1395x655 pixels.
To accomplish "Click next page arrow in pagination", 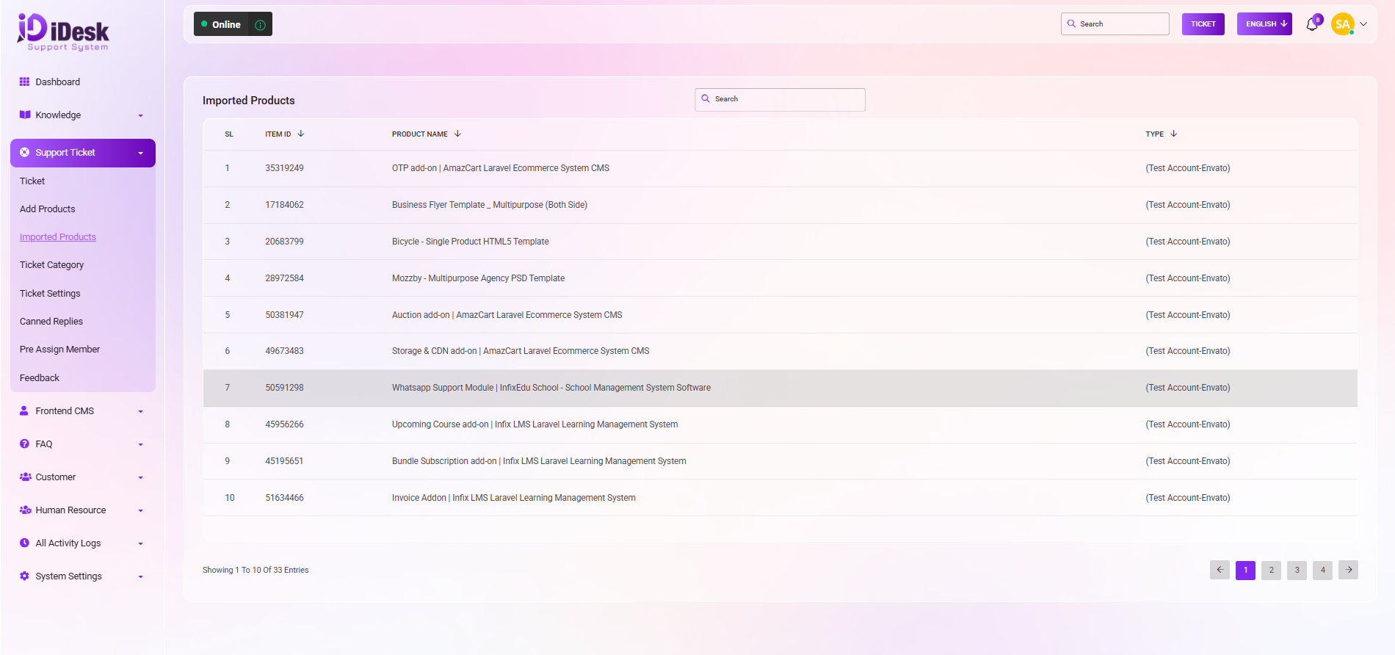I will point(1348,570).
